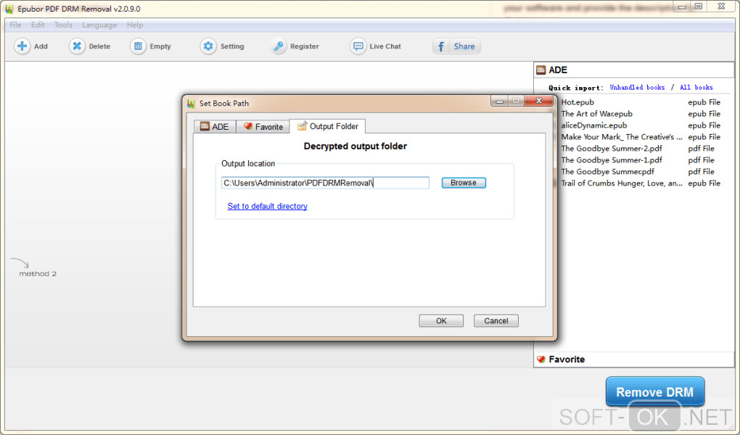
Task: Open the Live Chat bubble icon
Action: click(358, 46)
